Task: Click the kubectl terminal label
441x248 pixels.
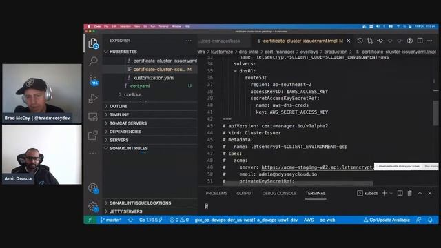Action: point(368,193)
